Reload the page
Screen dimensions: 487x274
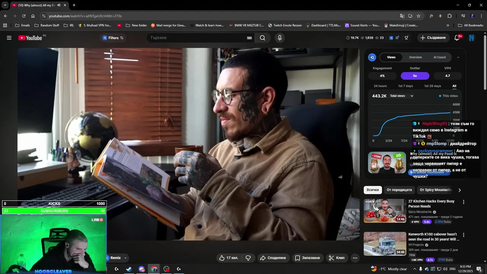point(24,16)
